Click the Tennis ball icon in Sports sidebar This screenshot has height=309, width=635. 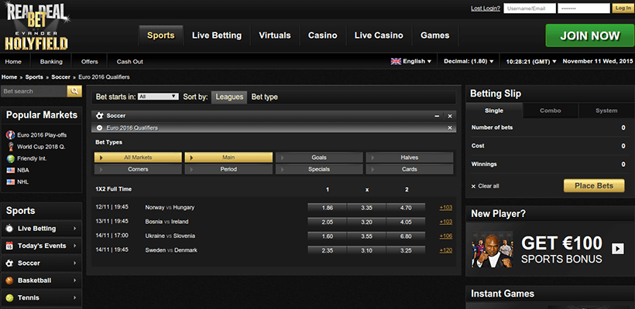click(9, 297)
